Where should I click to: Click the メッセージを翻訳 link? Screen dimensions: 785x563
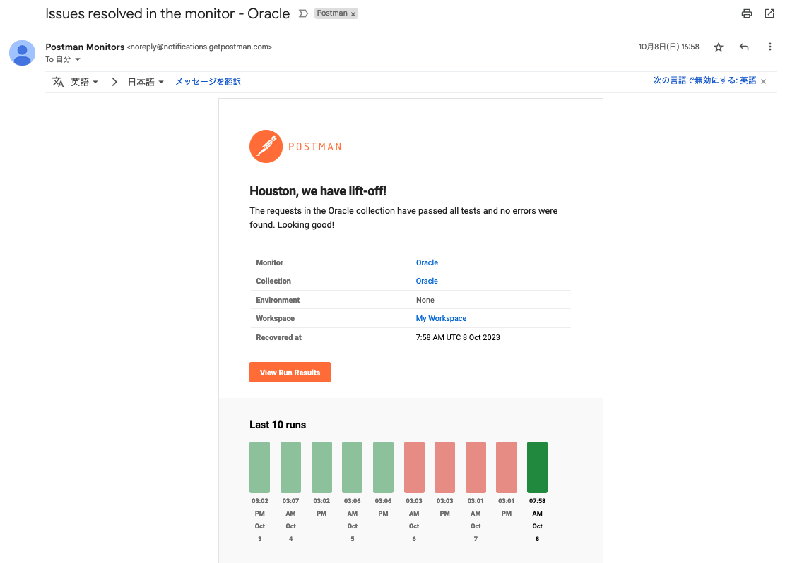[x=208, y=82]
